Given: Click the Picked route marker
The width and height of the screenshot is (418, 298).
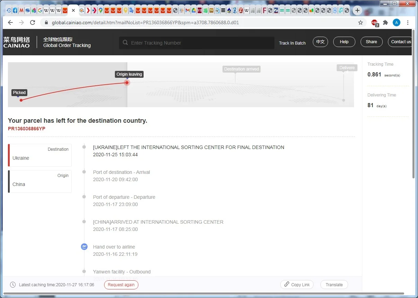Looking at the screenshot, I should (x=19, y=93).
